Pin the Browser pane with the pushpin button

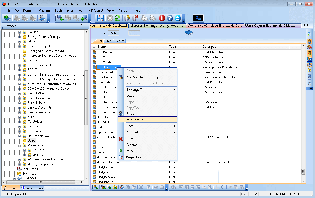82,26
